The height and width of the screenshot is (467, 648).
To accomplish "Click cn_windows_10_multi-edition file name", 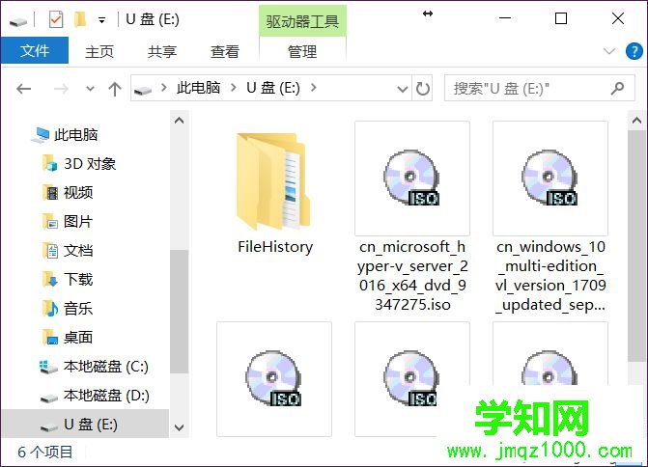I will tap(550, 275).
